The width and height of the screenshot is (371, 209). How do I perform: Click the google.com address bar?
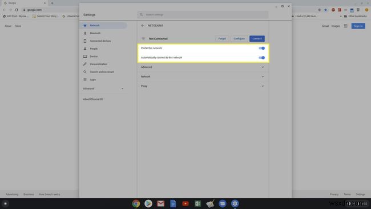[34, 10]
